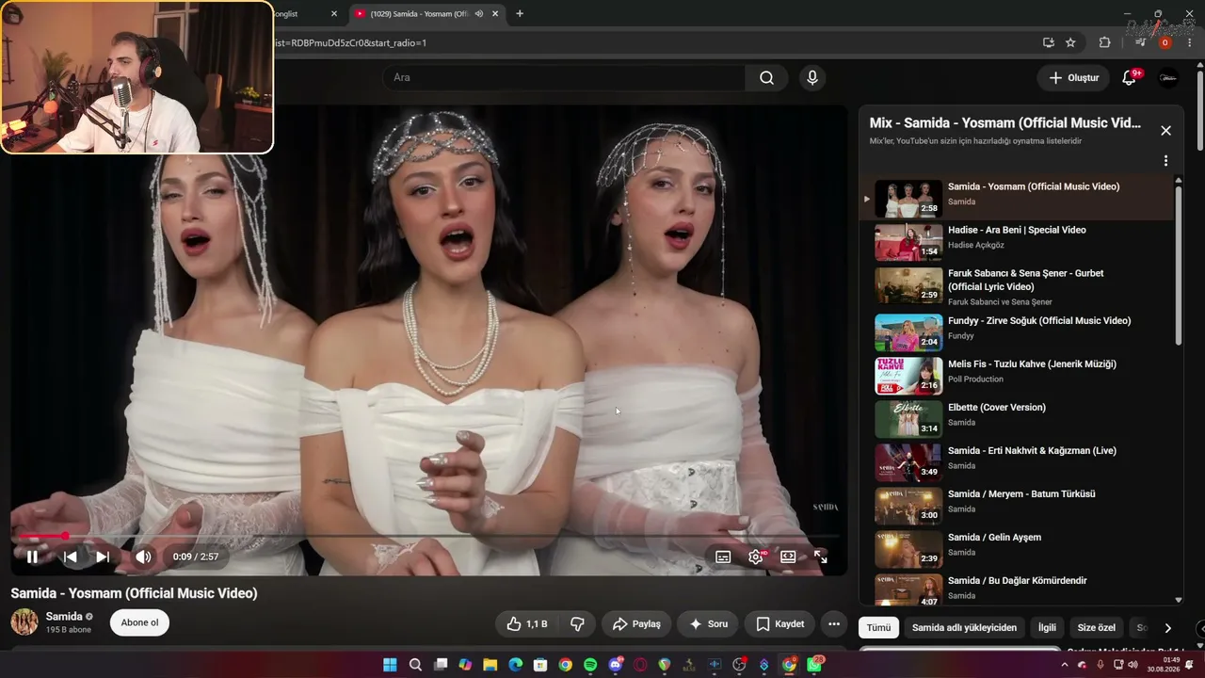Subscribe with the Abone ol button
This screenshot has height=678, width=1205.
pos(139,622)
